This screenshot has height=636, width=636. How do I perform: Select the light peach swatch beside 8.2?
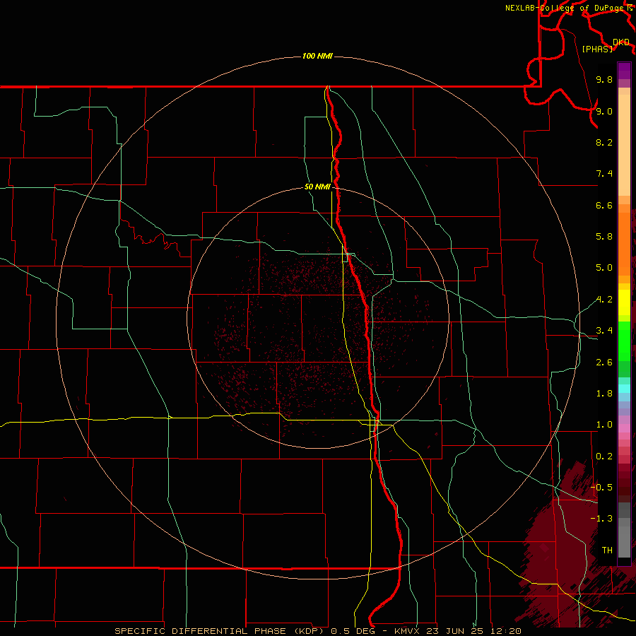pos(624,145)
